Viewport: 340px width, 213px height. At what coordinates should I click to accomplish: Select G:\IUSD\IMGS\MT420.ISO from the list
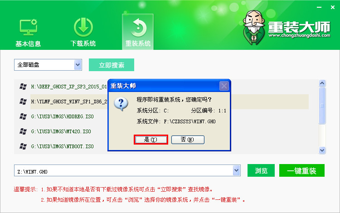(x=61, y=131)
